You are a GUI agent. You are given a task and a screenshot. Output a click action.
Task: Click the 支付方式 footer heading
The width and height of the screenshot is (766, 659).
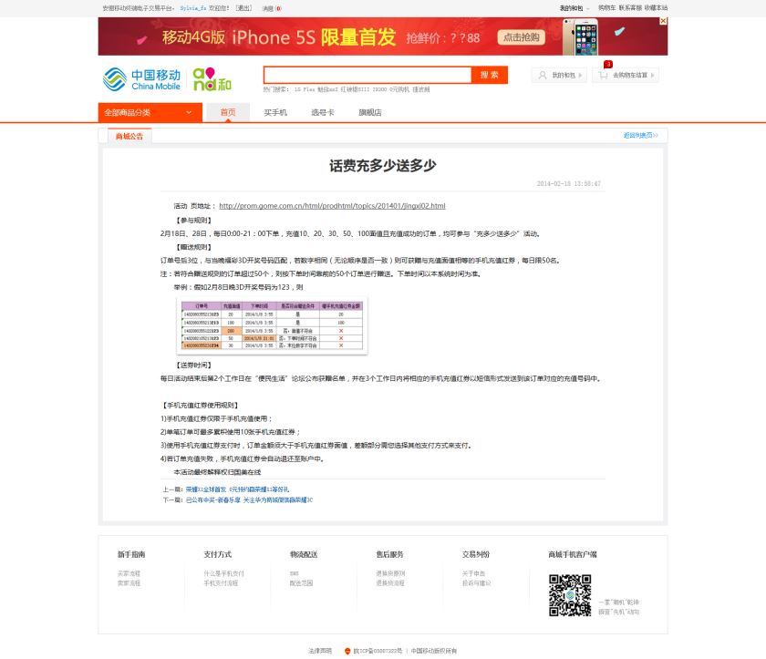point(217,554)
